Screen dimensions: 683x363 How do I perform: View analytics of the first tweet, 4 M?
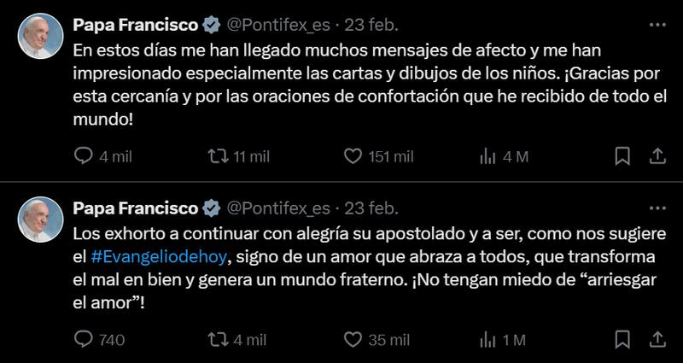488,156
